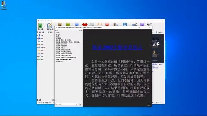207x116 pixels.
Task: Open the Add books dropdown arrow
Action: (x=45, y=26)
